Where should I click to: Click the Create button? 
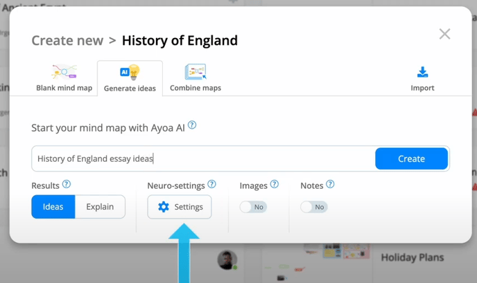[x=411, y=158]
